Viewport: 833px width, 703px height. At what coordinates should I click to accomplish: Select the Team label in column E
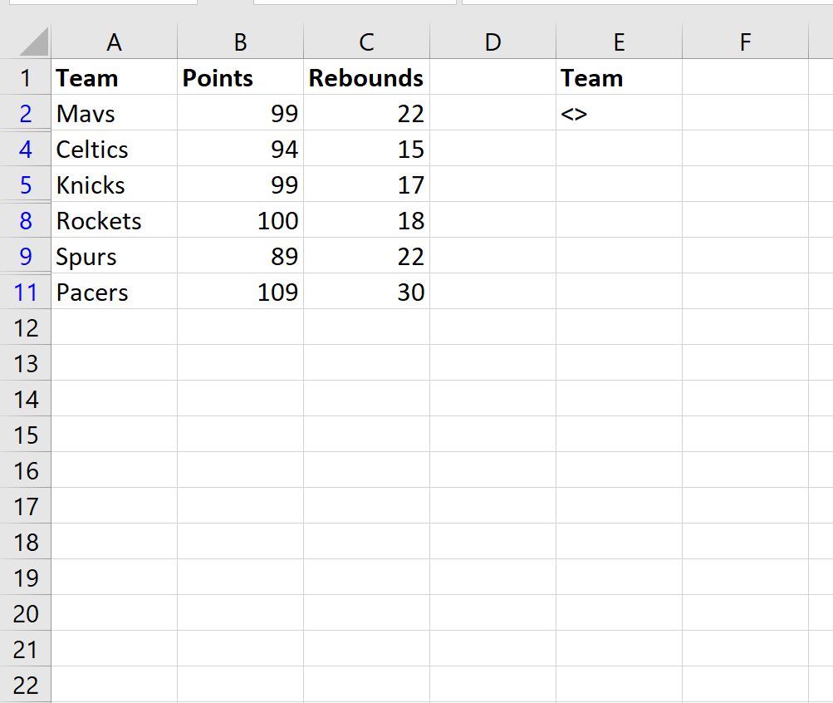(x=618, y=77)
